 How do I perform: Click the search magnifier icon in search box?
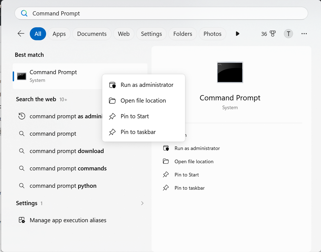24,13
